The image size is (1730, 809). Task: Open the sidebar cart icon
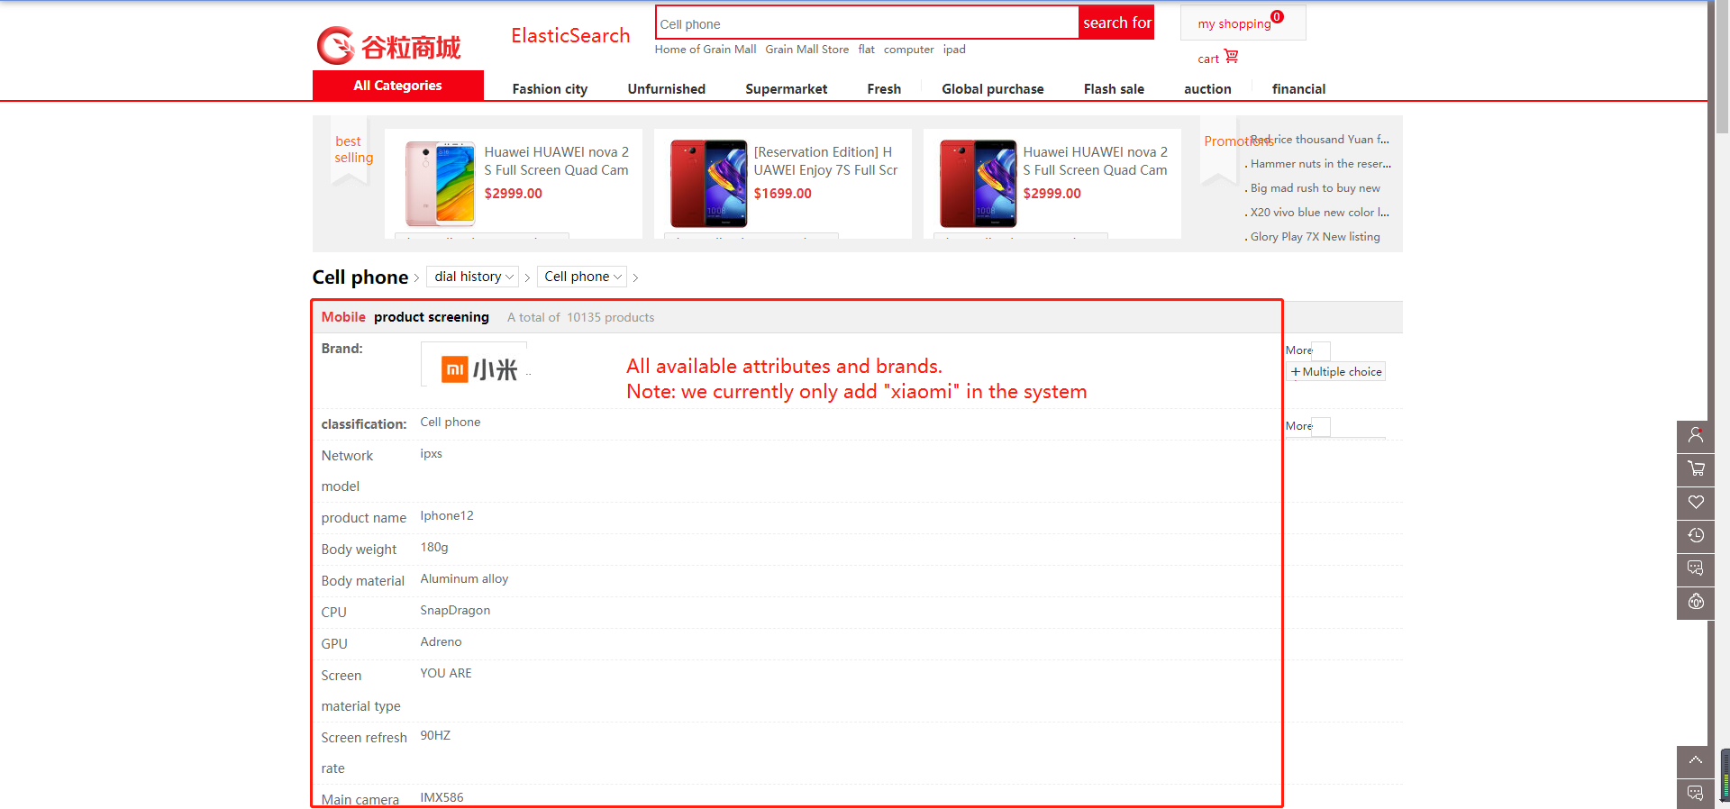coord(1695,469)
